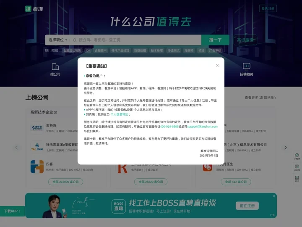This screenshot has width=302, height=227.
Task: Select hot job tag 漫画师
Action: pyautogui.click(x=189, y=50)
